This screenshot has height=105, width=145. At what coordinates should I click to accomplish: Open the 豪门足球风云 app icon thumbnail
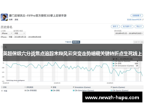4,17
